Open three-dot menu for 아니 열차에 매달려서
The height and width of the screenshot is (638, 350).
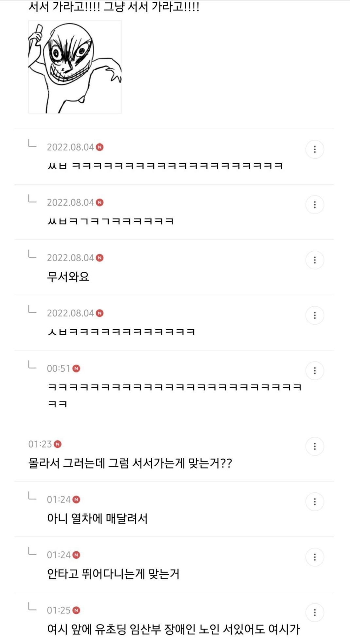[x=315, y=502]
